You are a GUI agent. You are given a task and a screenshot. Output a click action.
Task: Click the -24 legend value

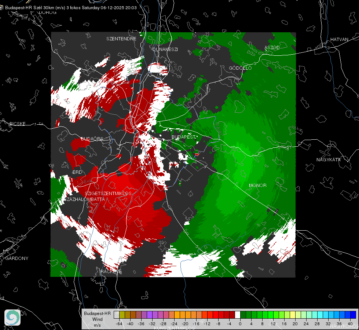[174, 324]
